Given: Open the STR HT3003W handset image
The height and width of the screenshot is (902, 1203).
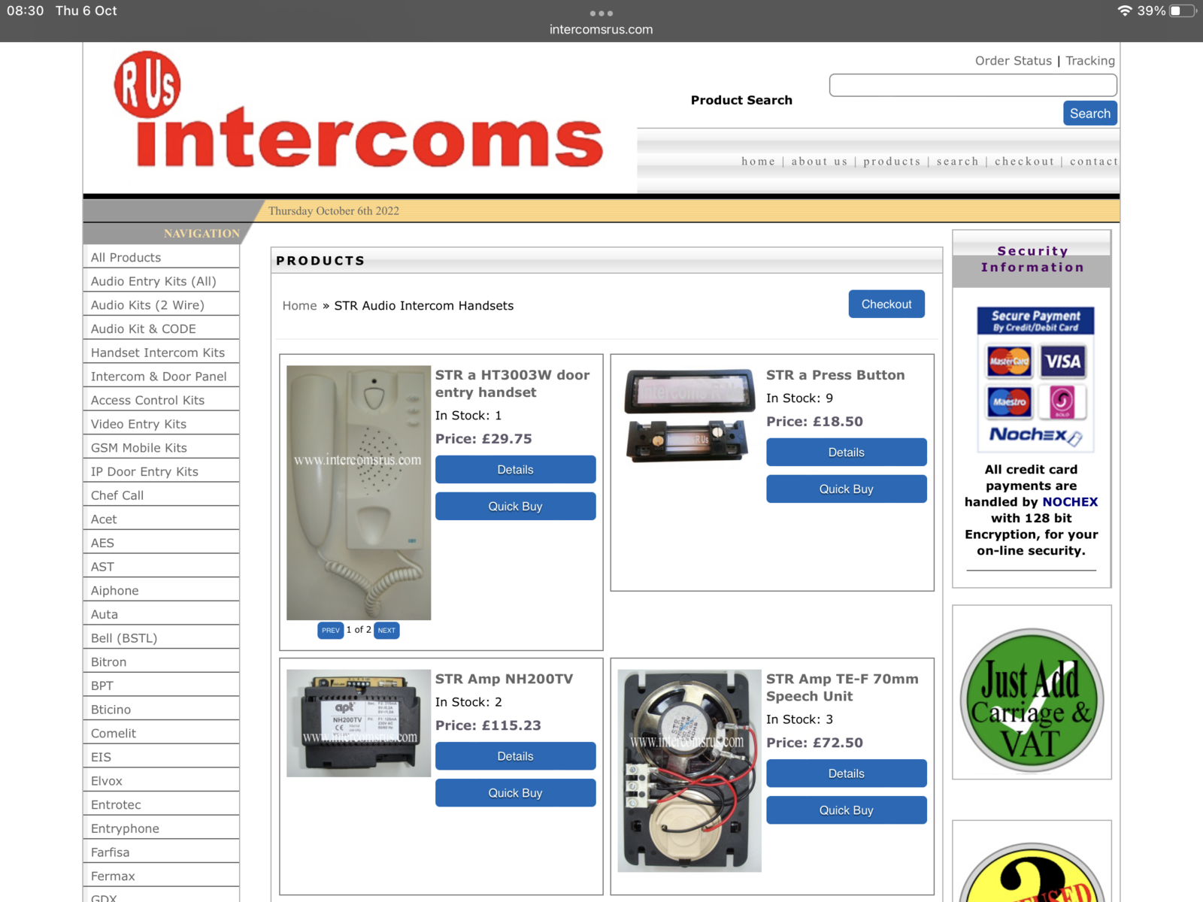Looking at the screenshot, I should point(359,492).
